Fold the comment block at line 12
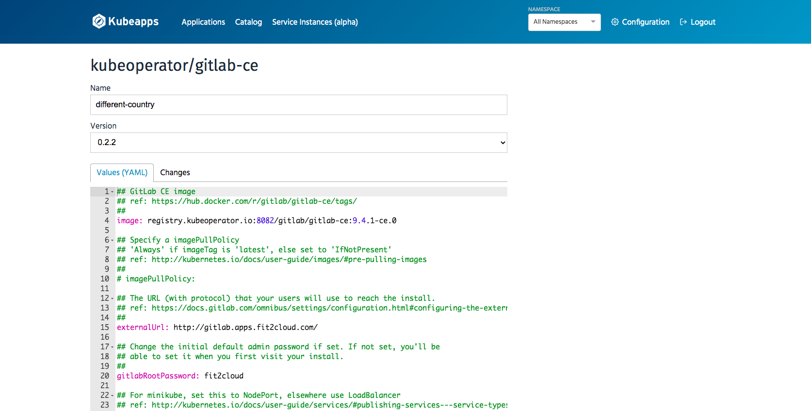The image size is (811, 411). tap(113, 298)
